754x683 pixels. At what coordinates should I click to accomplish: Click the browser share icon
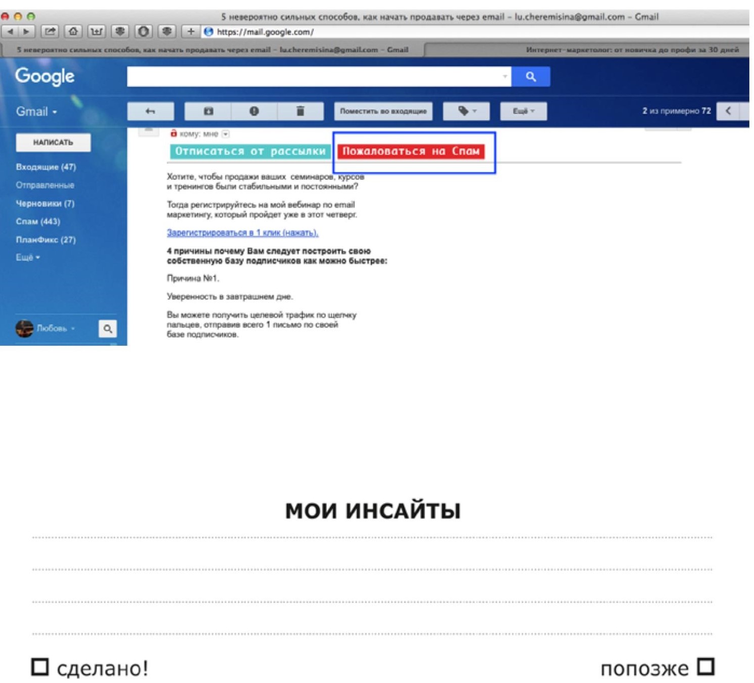[49, 31]
